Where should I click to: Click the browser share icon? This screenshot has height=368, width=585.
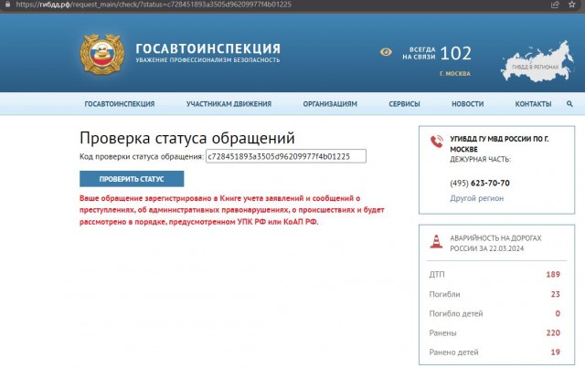point(555,5)
